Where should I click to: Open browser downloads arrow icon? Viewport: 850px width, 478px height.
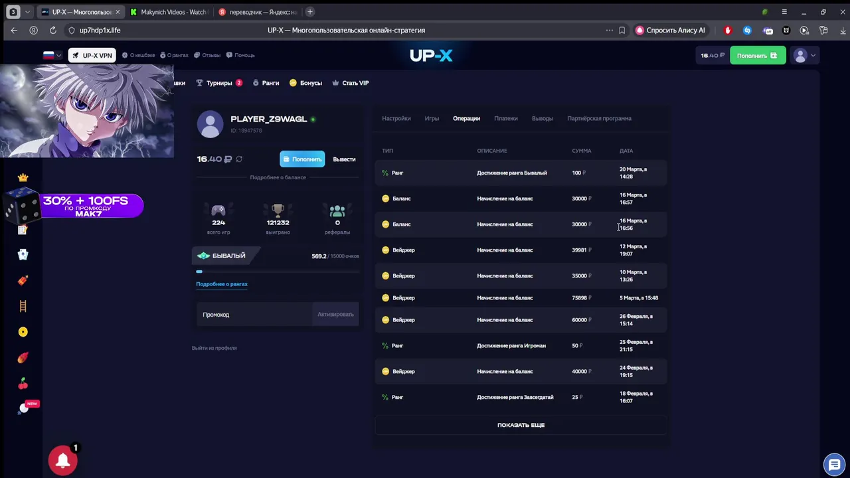[x=843, y=30]
